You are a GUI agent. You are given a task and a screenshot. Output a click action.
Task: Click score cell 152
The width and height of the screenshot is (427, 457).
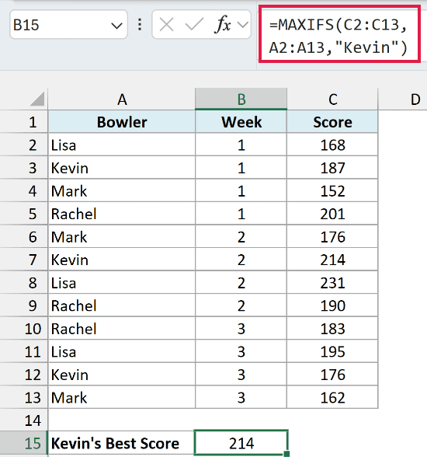(x=332, y=191)
